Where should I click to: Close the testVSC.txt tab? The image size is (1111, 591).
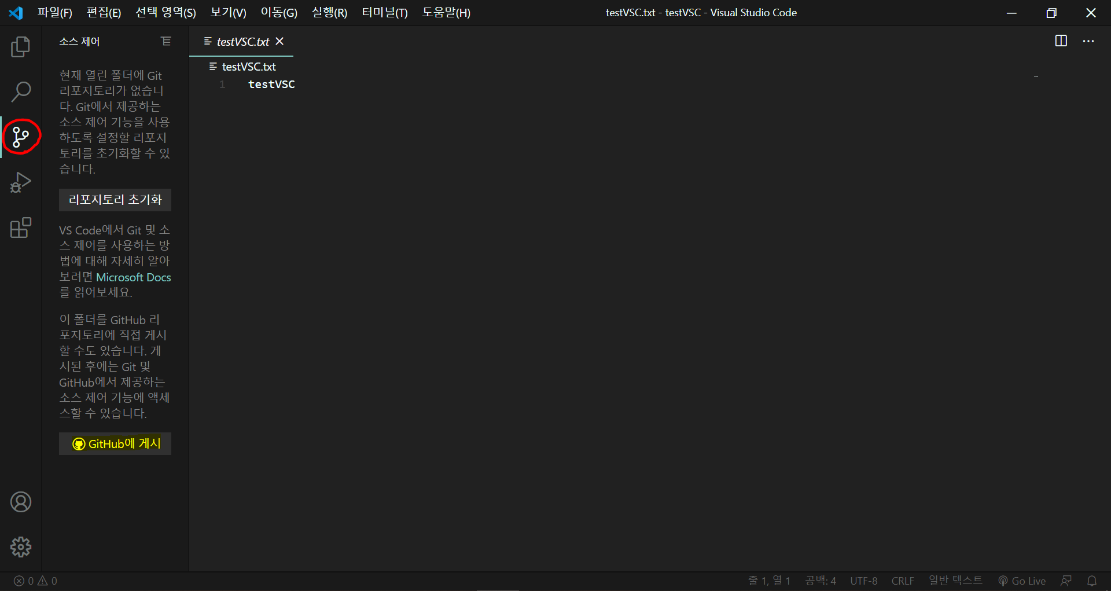pyautogui.click(x=279, y=41)
